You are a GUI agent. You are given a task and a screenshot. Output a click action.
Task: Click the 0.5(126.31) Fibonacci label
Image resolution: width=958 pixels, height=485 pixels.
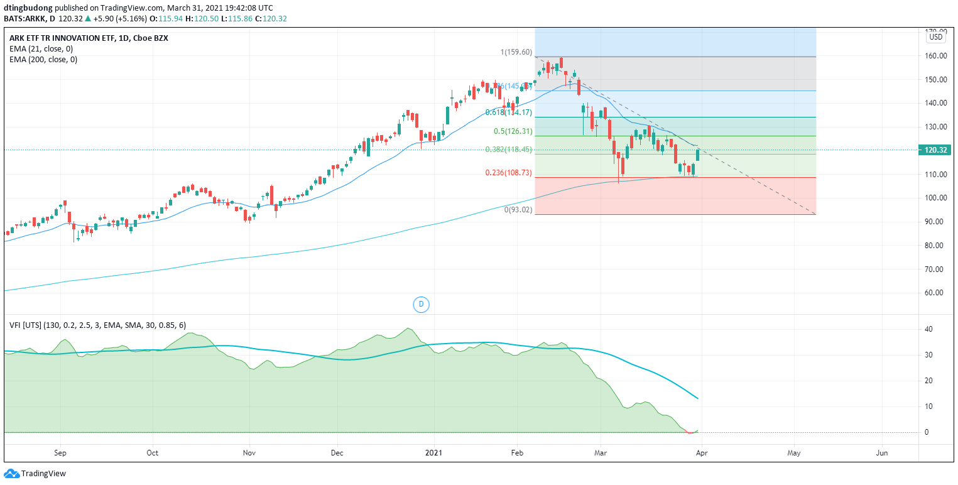click(513, 131)
